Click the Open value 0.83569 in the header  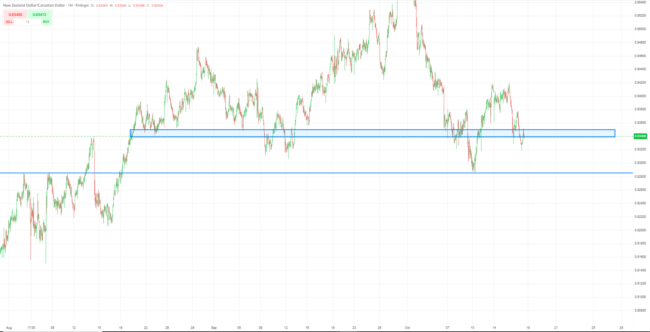coord(102,6)
